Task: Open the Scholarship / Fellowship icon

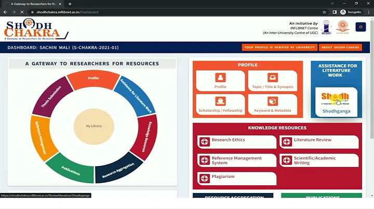Action: (x=220, y=101)
